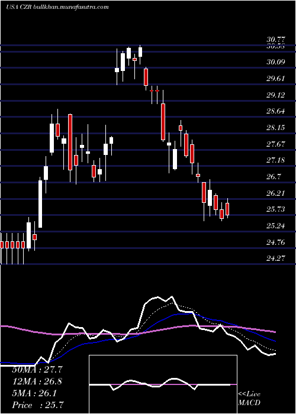
Task: Click the last red candlestick on the right
Action: [x=227, y=209]
